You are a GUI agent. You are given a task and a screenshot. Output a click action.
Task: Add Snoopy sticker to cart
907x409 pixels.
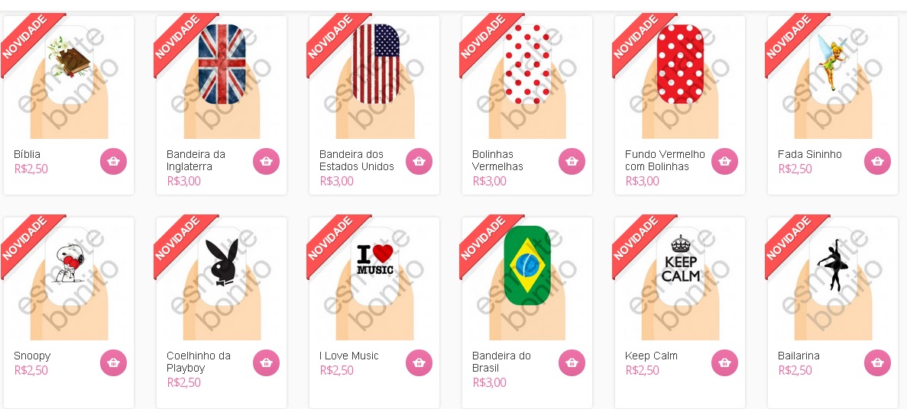[x=113, y=362]
